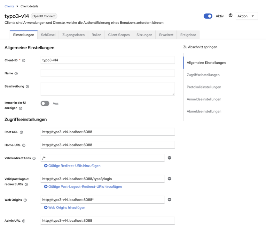Jump to Anmeldeeinstellungen section
266x231 pixels.
204,99
